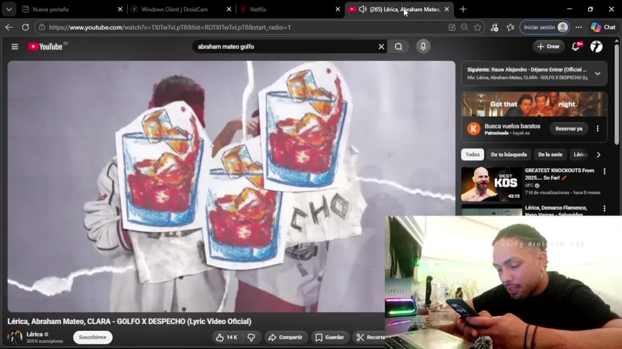Select the De la serie chip
The height and width of the screenshot is (349, 622).
pos(550,155)
